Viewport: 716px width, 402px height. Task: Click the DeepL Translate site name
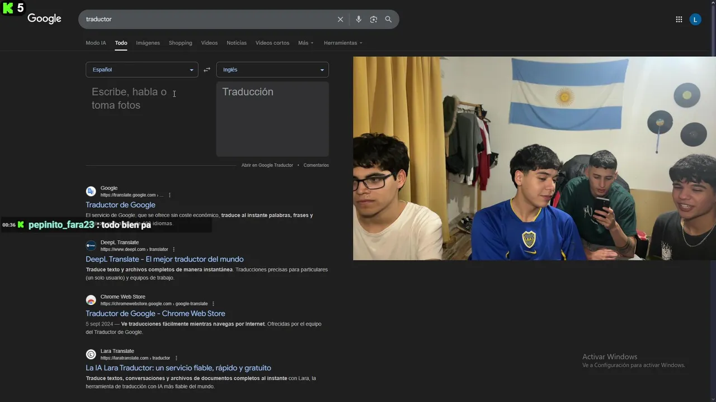click(x=120, y=242)
